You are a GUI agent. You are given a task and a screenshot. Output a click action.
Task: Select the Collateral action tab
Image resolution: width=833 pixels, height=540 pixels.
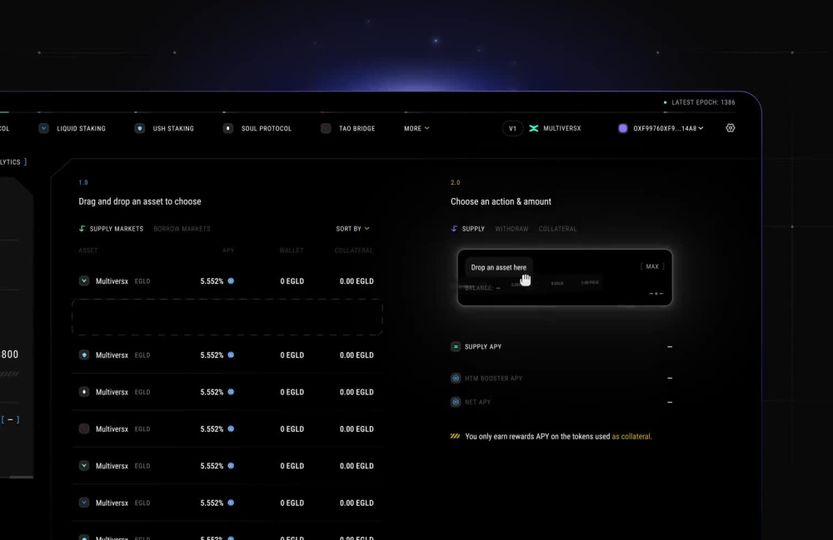tap(557, 229)
